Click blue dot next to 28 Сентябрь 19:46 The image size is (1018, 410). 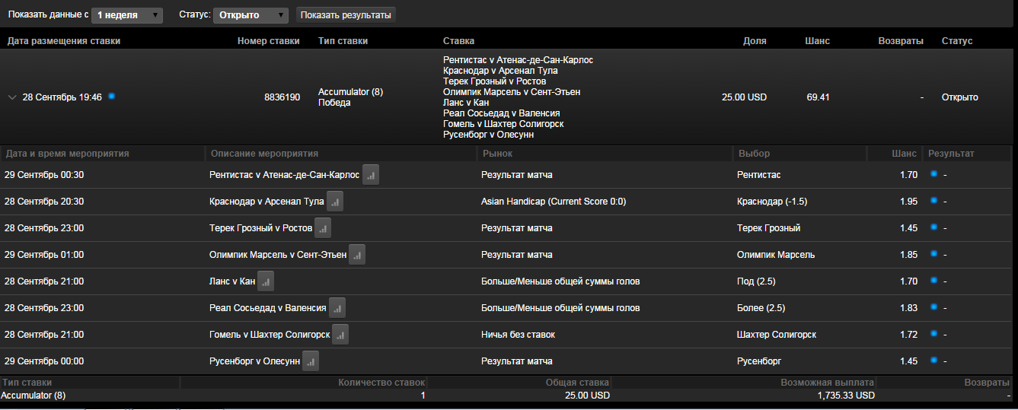click(x=111, y=97)
